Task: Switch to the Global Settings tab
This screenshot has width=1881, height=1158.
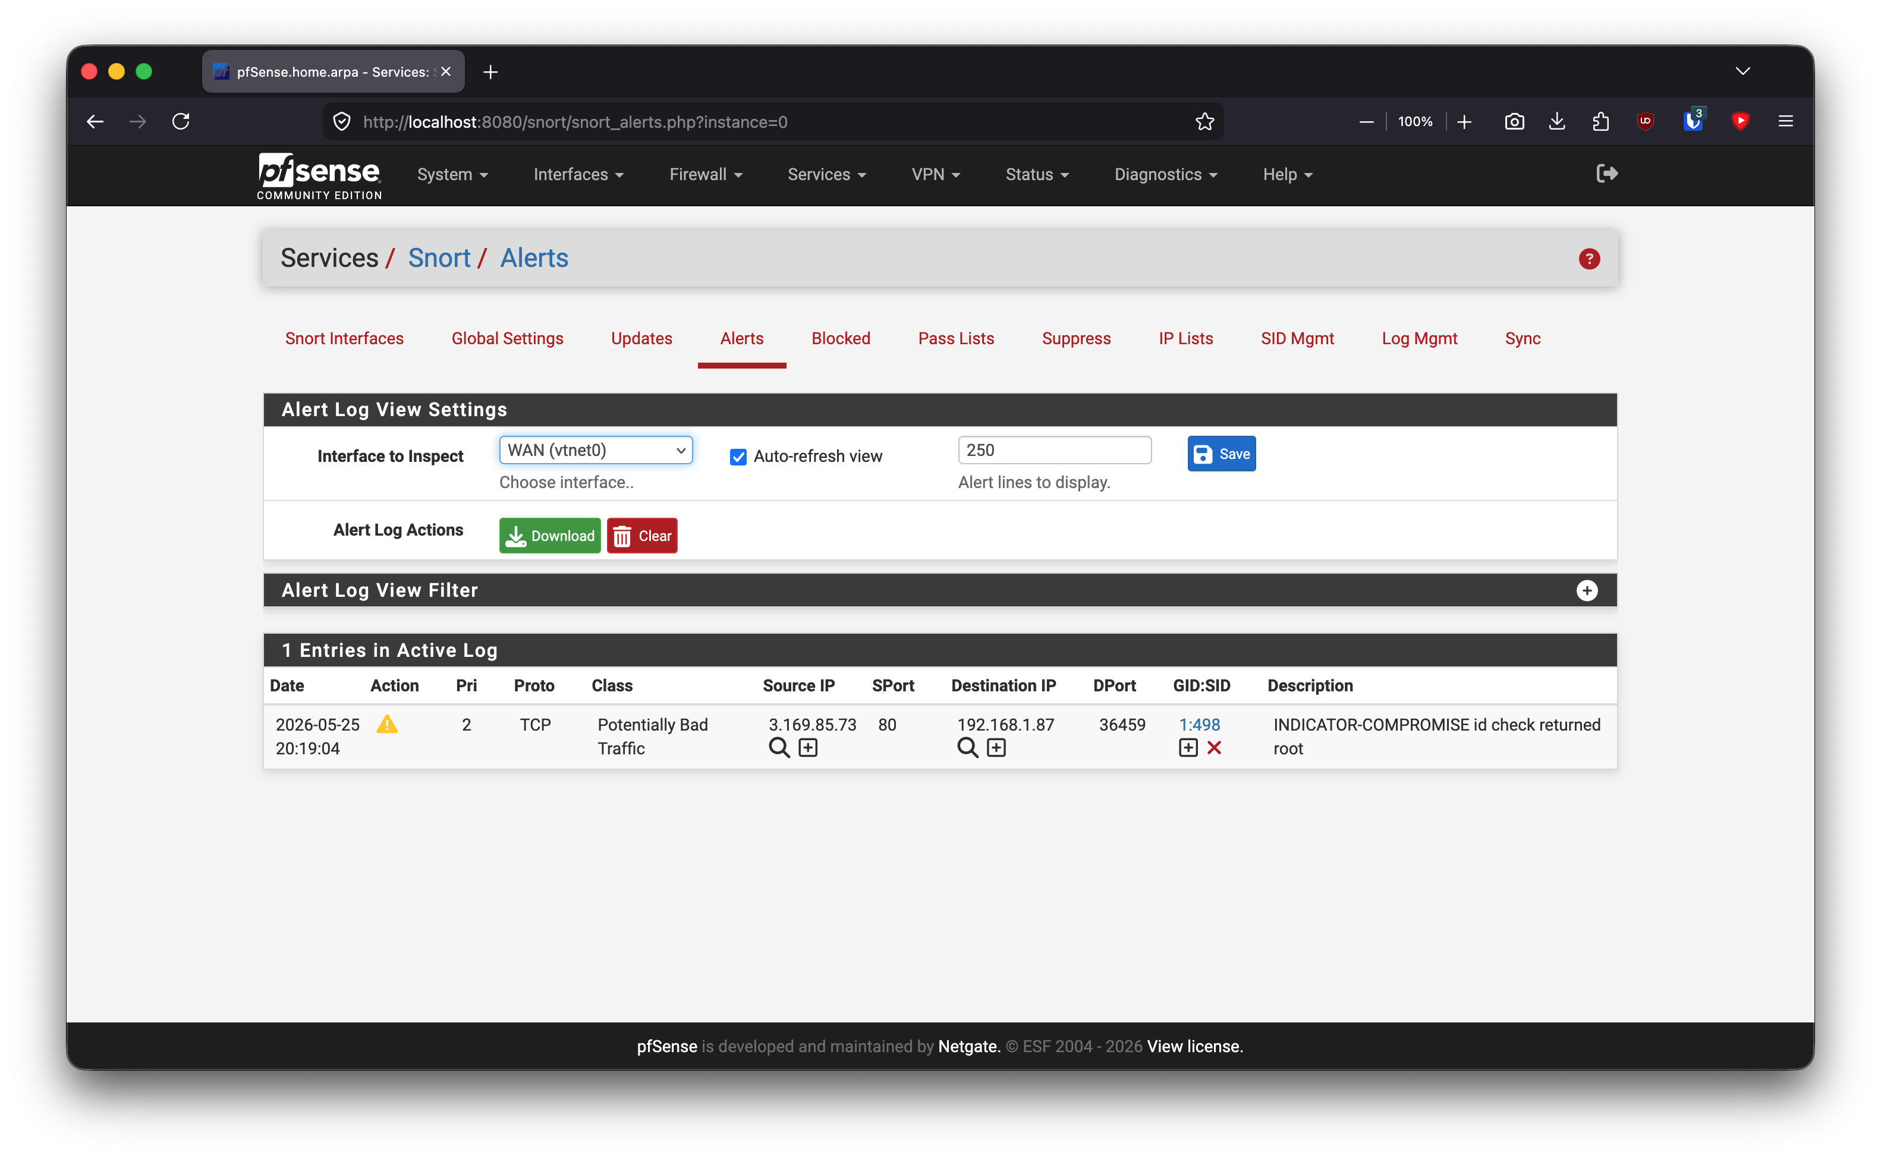Action: 507,338
